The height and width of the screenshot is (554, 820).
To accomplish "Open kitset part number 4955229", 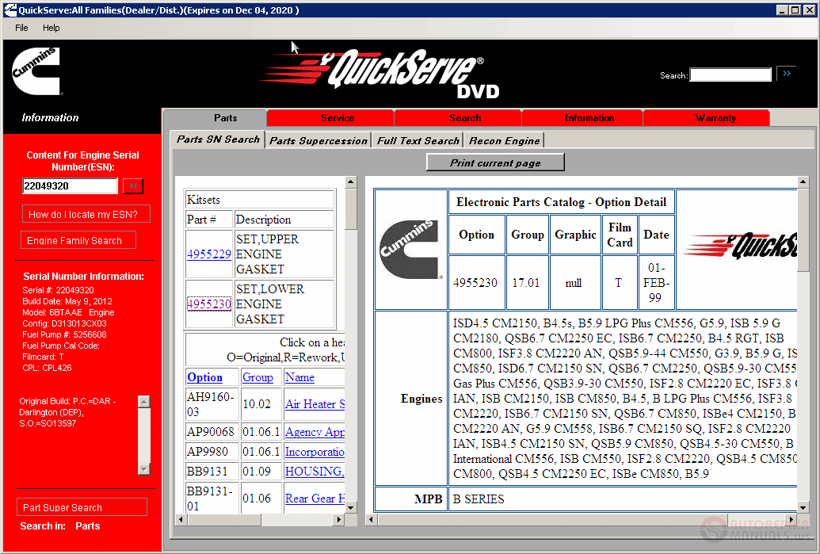I will (x=208, y=254).
